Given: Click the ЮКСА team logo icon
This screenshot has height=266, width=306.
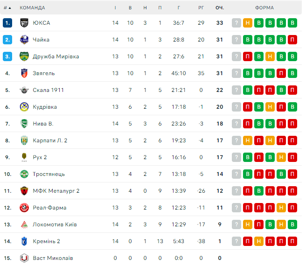Looking at the screenshot, I should [25, 23].
